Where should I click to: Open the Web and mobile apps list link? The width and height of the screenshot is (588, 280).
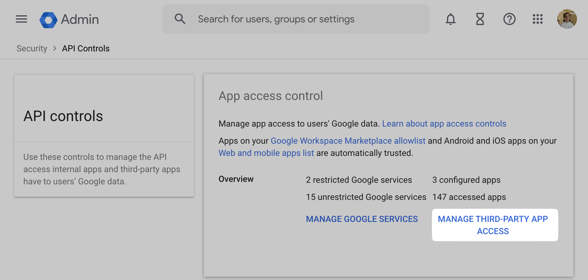pyautogui.click(x=266, y=153)
